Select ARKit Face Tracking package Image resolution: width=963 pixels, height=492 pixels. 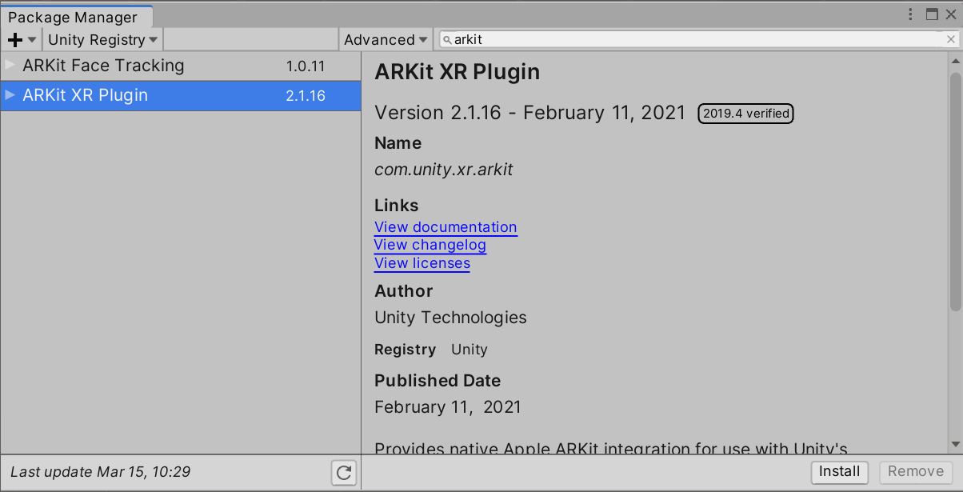coord(104,66)
